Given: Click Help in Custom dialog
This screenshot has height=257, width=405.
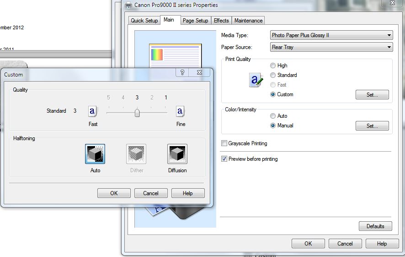Looking at the screenshot, I should [x=188, y=193].
